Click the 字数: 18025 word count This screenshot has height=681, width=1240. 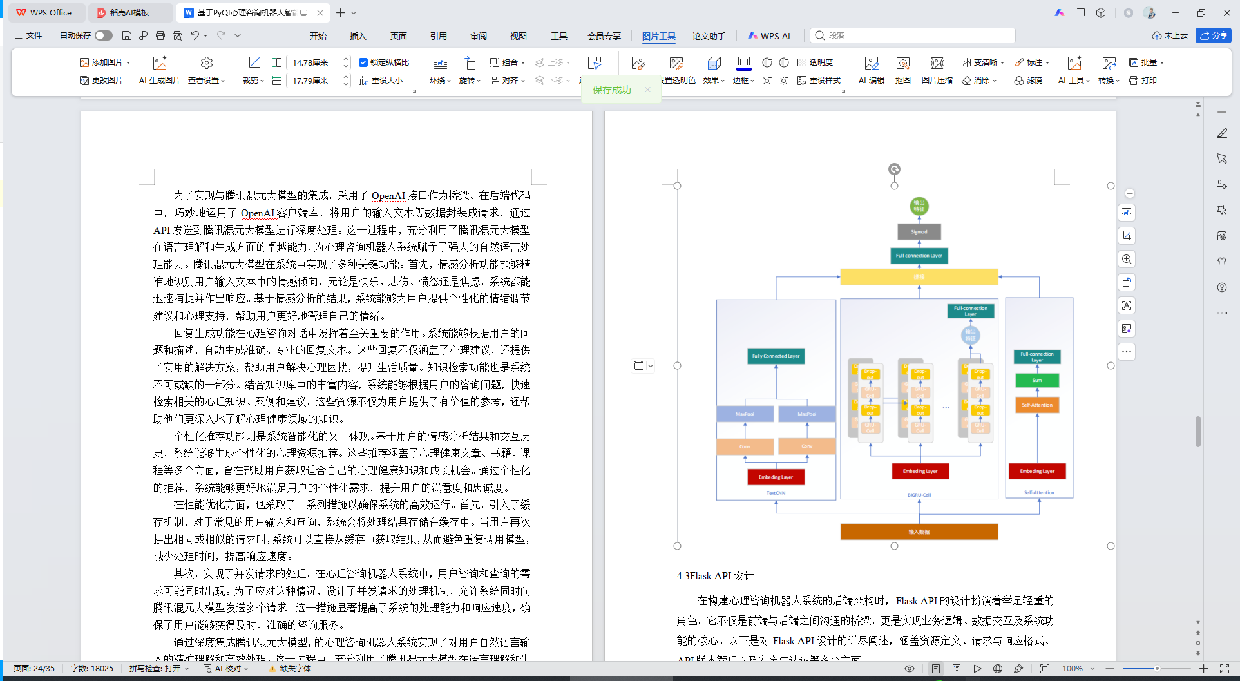click(92, 669)
